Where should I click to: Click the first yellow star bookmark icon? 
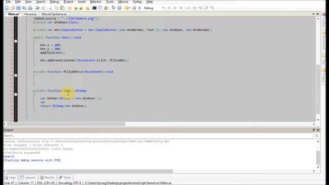click(x=69, y=8)
